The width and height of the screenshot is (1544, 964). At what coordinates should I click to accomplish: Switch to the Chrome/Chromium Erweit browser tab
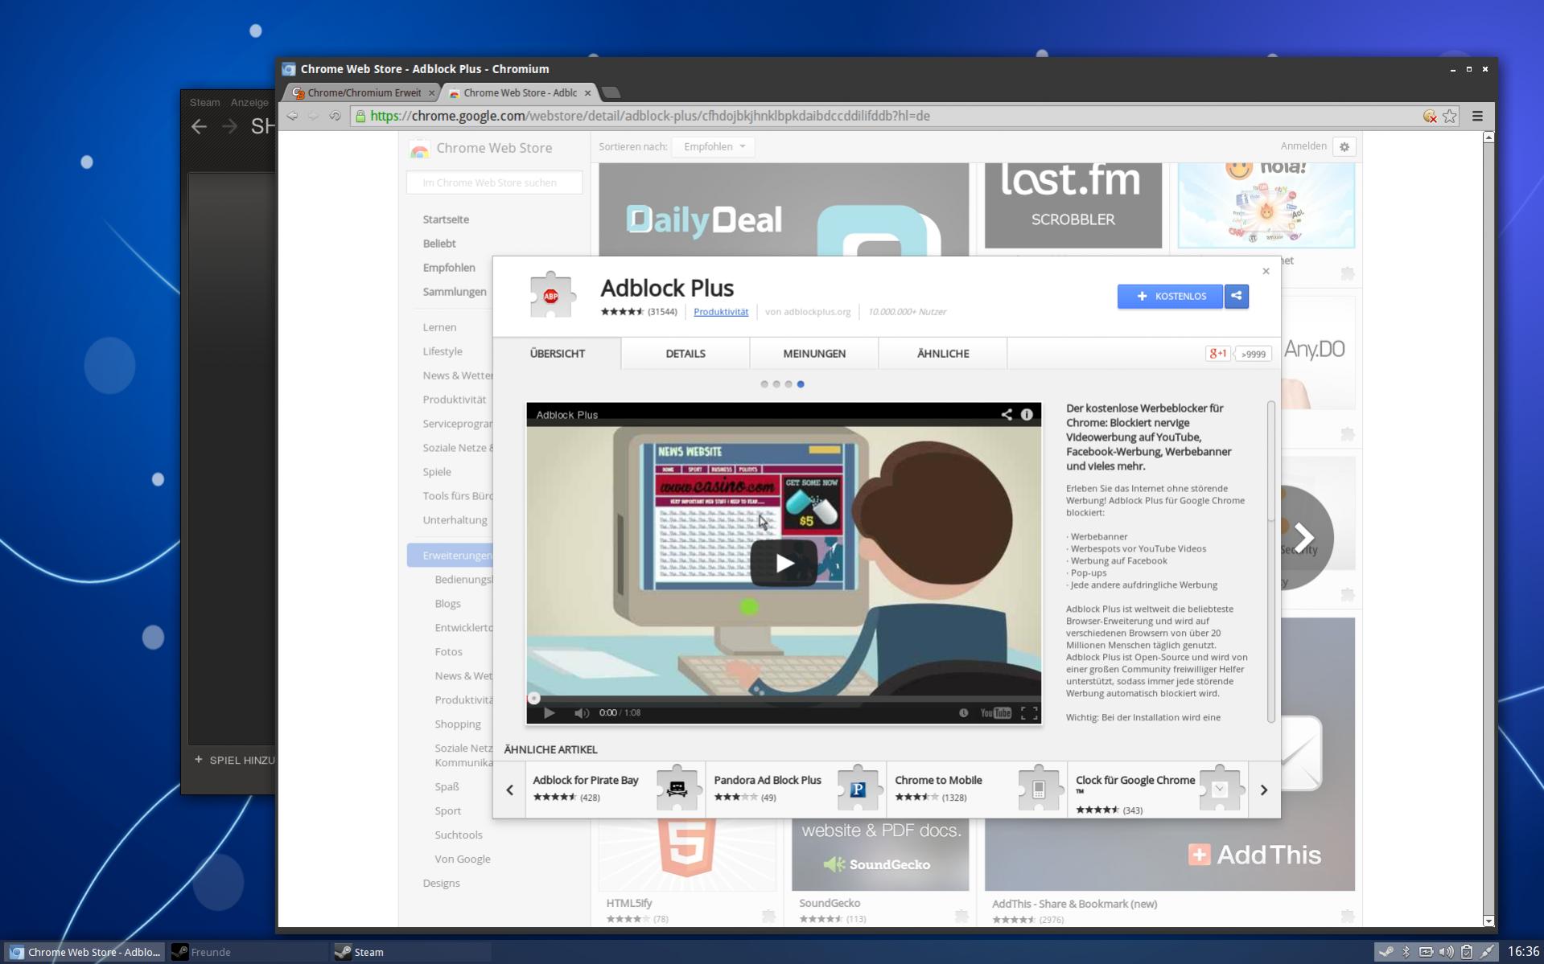(363, 92)
